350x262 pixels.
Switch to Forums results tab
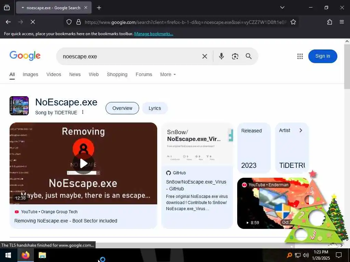(144, 74)
